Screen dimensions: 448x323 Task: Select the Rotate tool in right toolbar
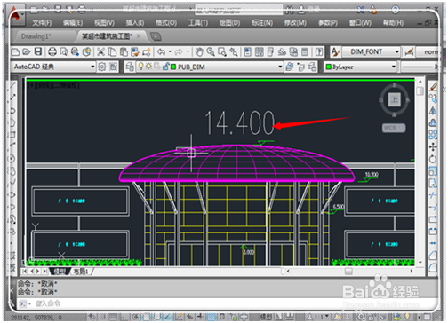click(433, 159)
